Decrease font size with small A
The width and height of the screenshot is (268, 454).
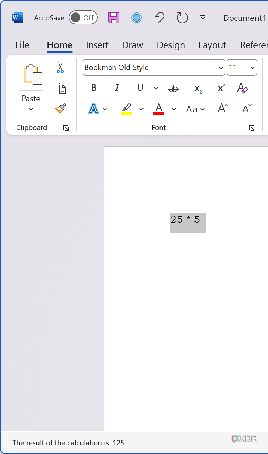point(247,109)
